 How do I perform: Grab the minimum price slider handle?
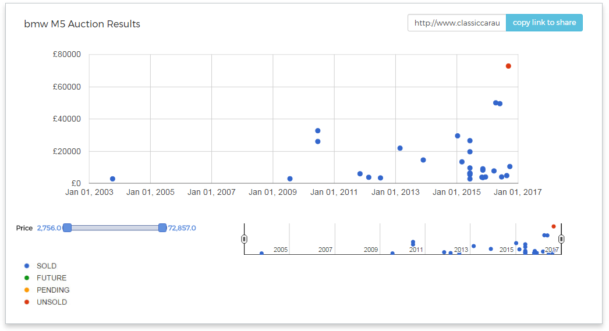click(67, 228)
